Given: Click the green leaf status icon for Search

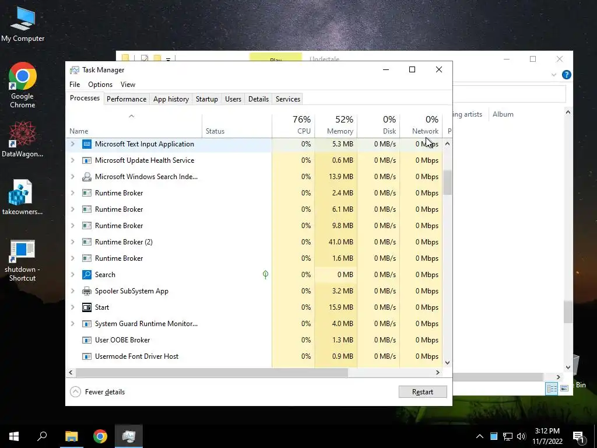Looking at the screenshot, I should click(x=265, y=275).
